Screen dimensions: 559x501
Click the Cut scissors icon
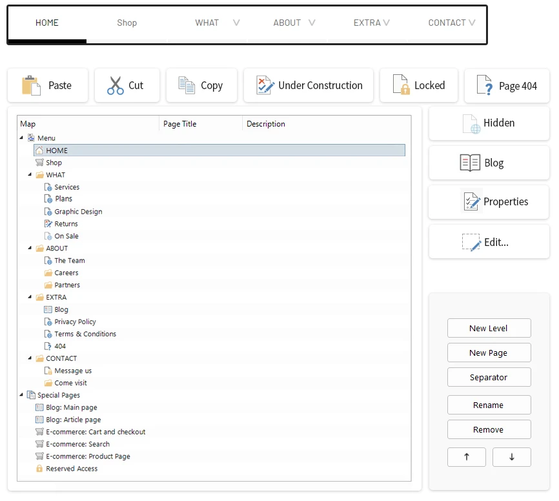pyautogui.click(x=116, y=85)
